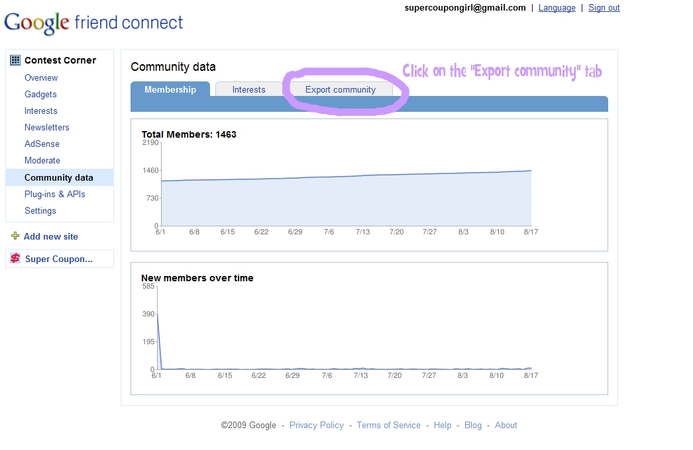Image resolution: width=693 pixels, height=450 pixels.
Task: Click the New members over time heading
Action: (197, 278)
